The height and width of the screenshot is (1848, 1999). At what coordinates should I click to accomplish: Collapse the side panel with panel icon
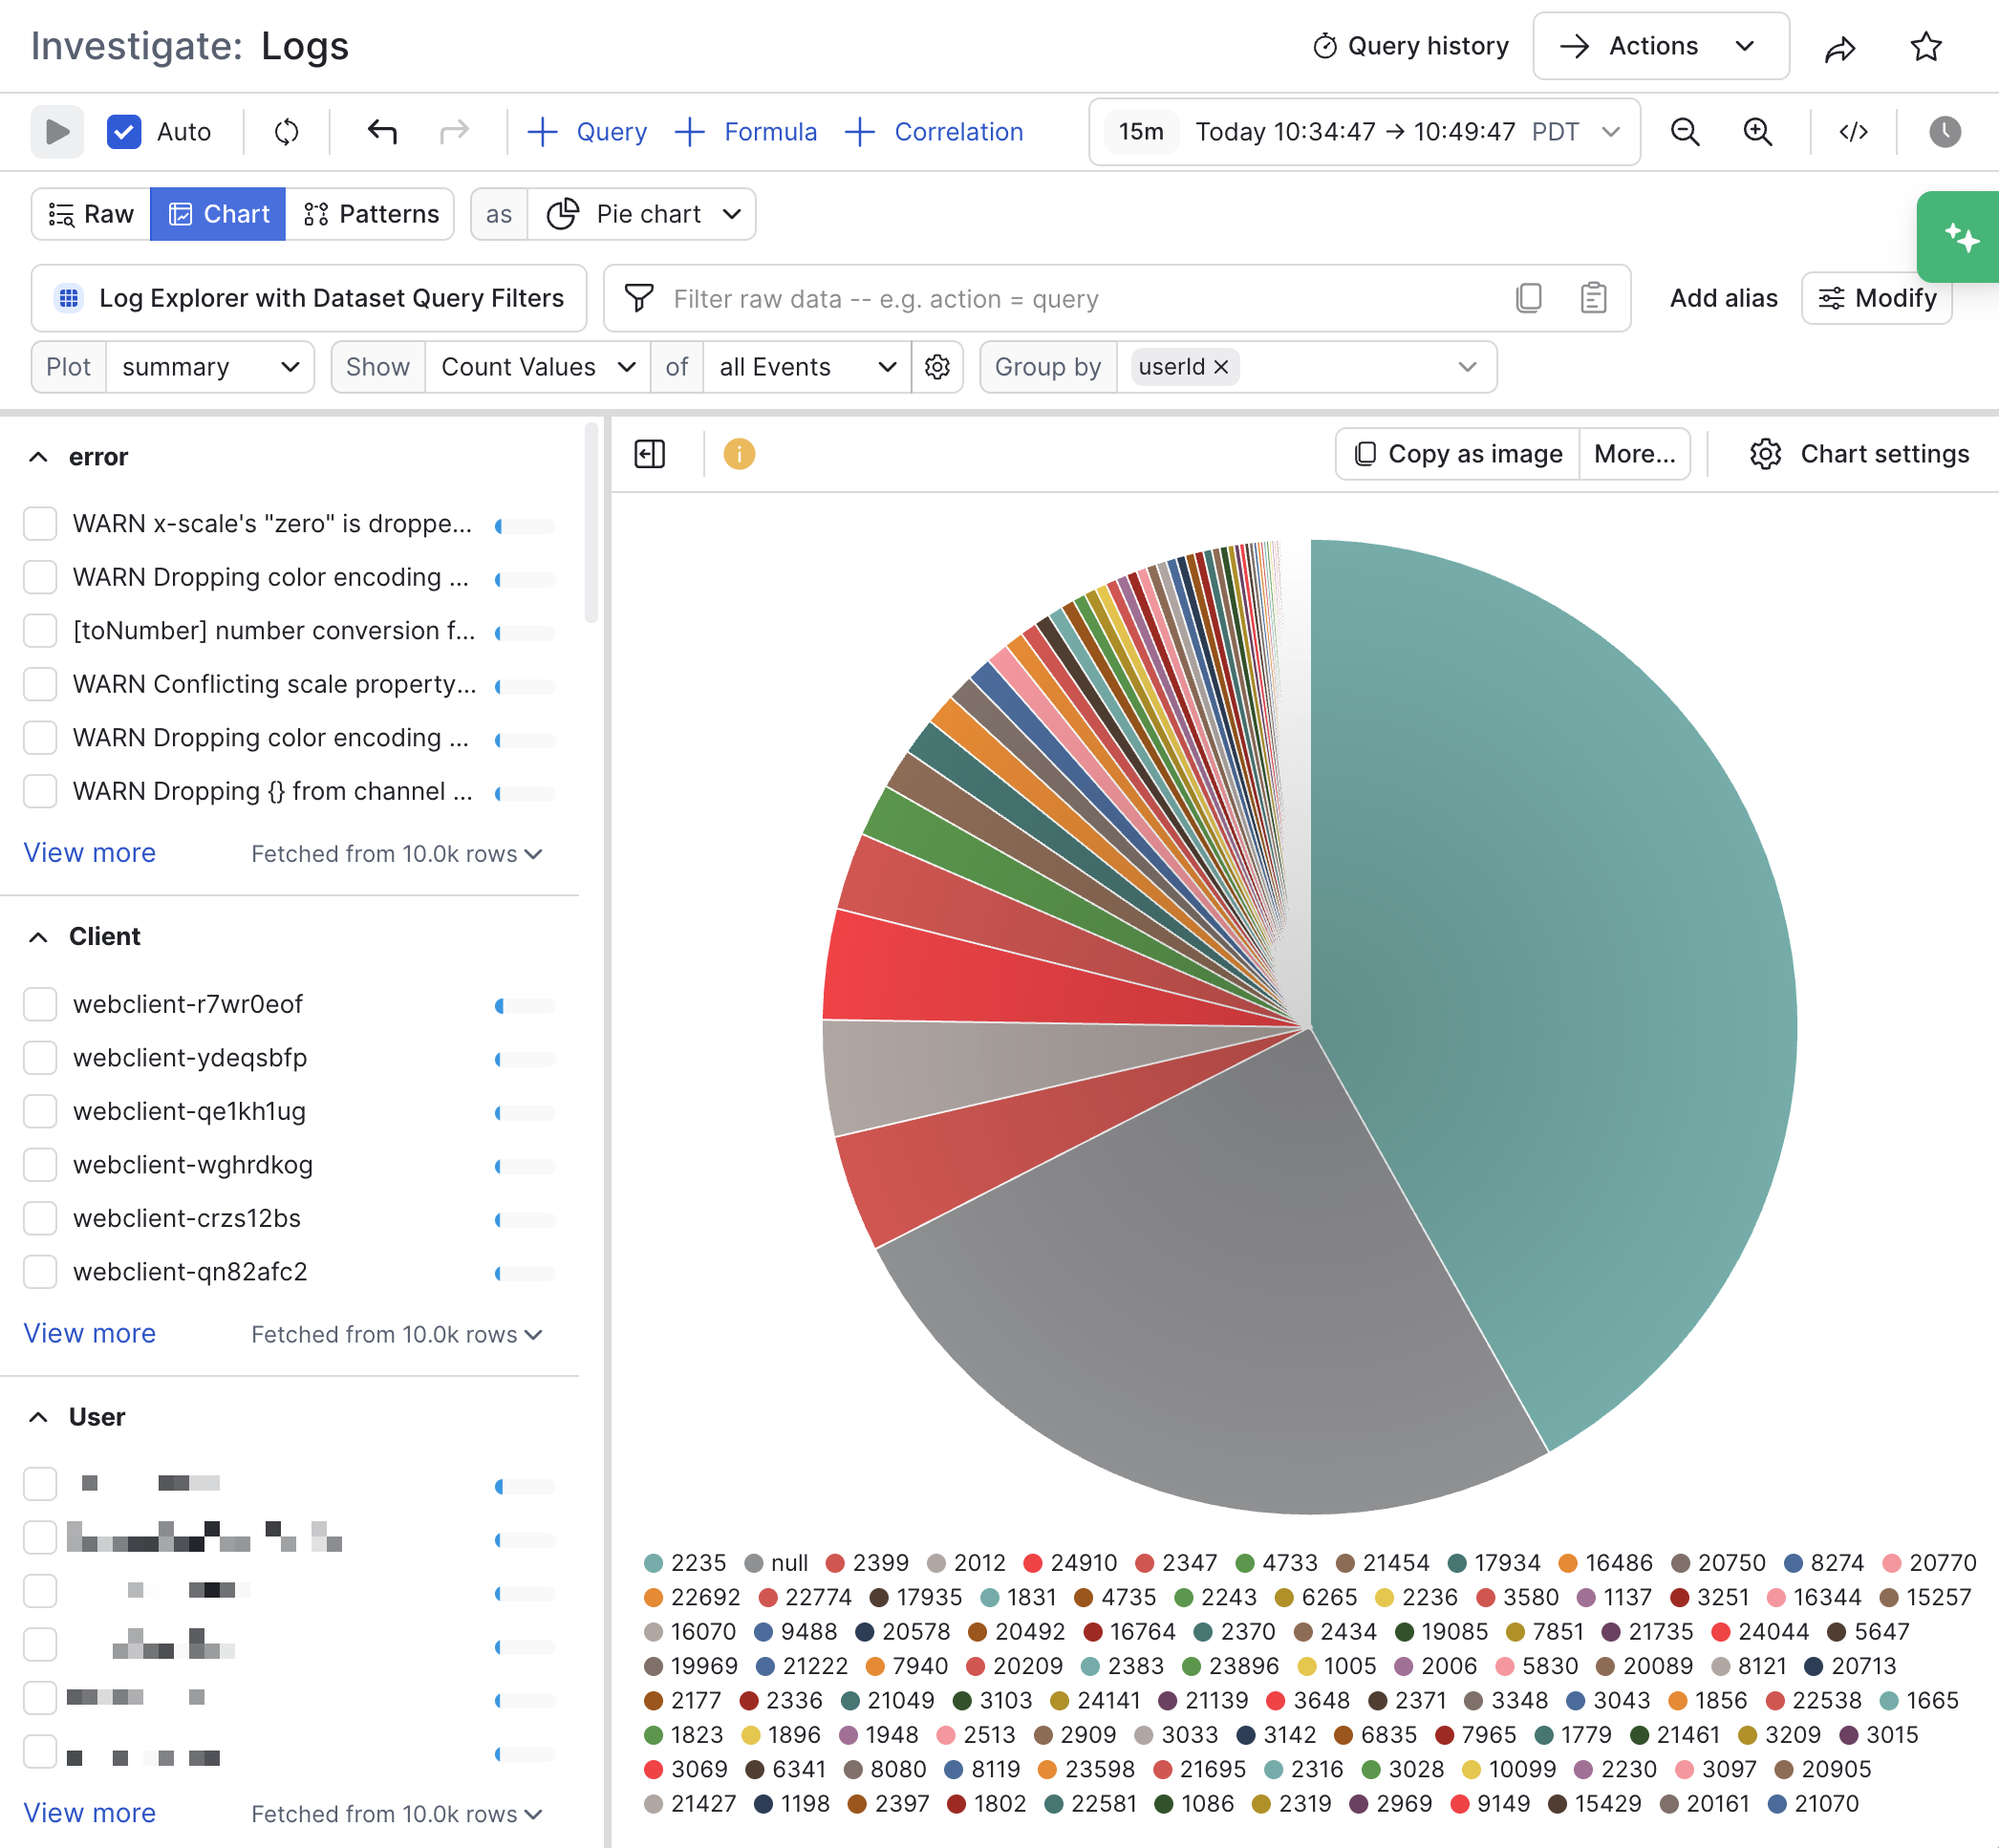point(650,454)
